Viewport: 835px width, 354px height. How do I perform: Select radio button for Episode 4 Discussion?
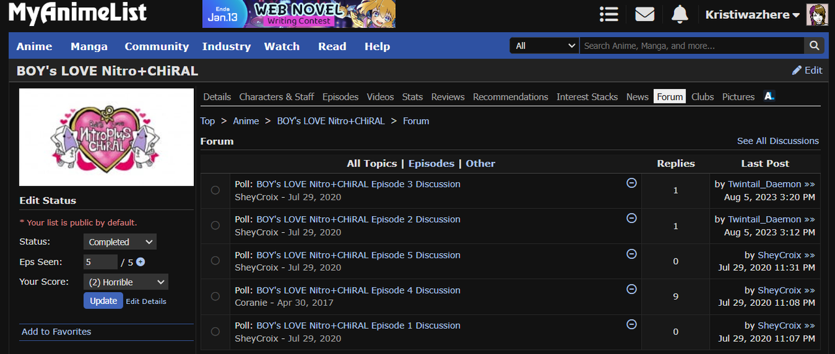[215, 296]
